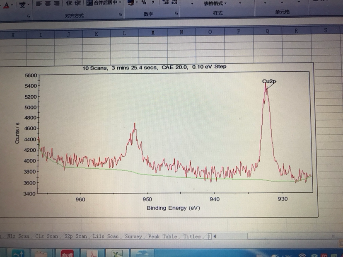The image size is (343, 257).
Task: Open the 数字 group dialog launcher
Action: [x=176, y=13]
